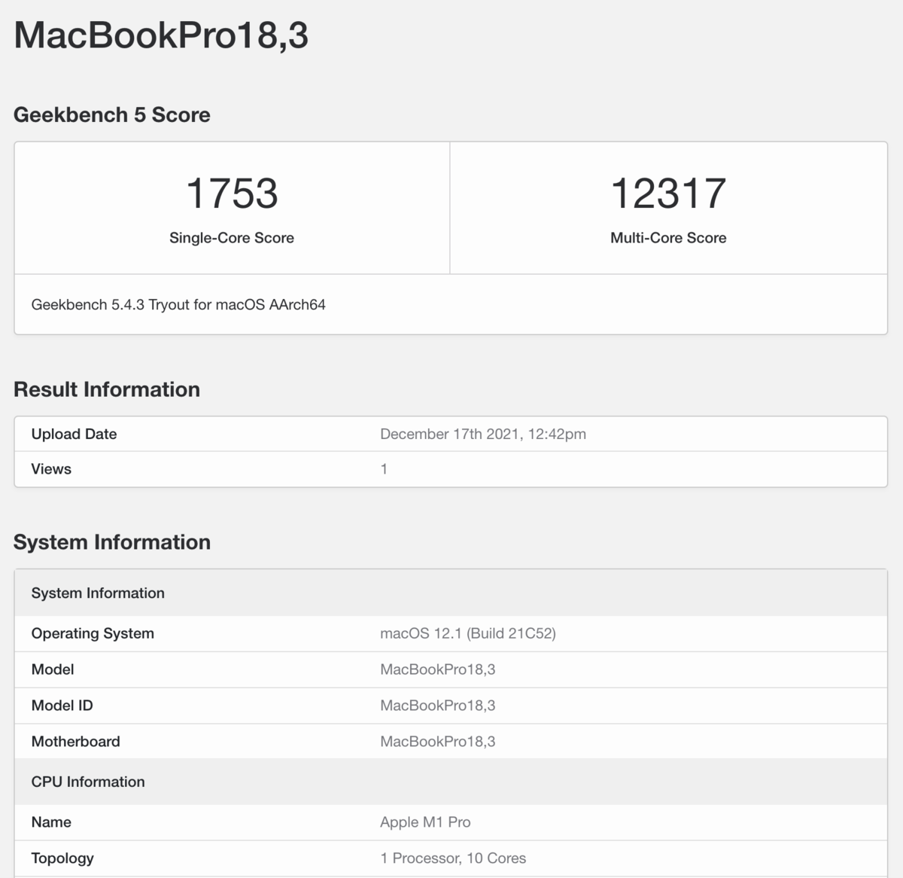This screenshot has width=903, height=878.
Task: Click the Views count value 1
Action: pyautogui.click(x=384, y=469)
